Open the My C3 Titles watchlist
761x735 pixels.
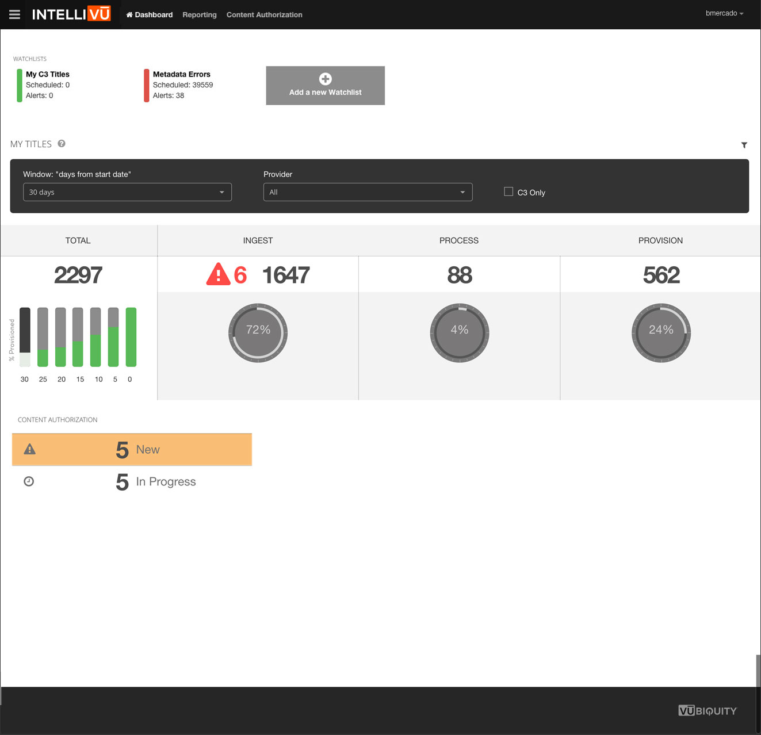48,74
